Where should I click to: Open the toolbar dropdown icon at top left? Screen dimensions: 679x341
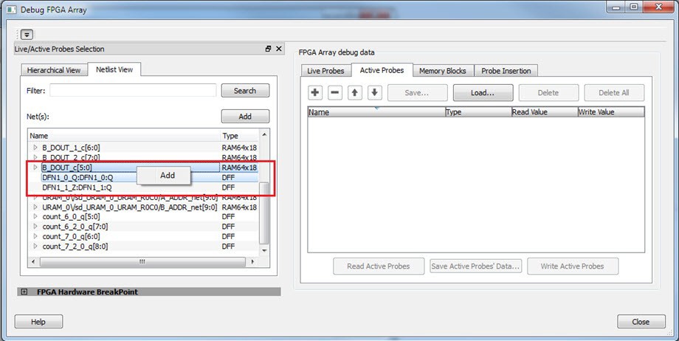coord(27,35)
